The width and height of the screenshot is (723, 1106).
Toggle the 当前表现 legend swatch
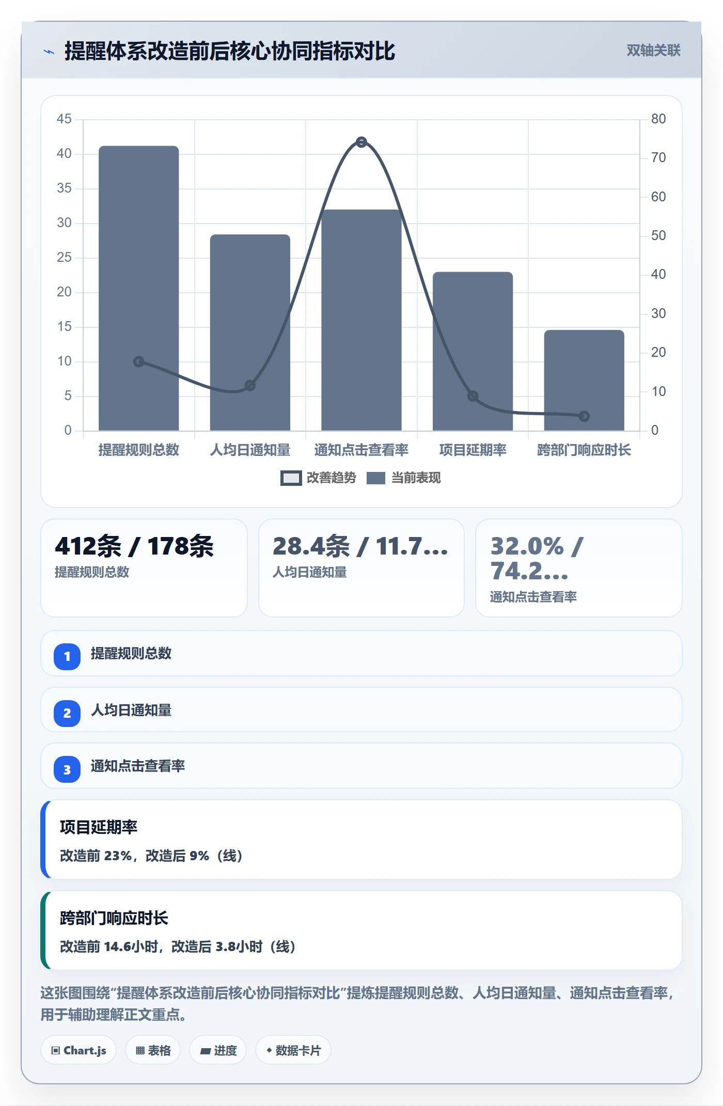375,478
